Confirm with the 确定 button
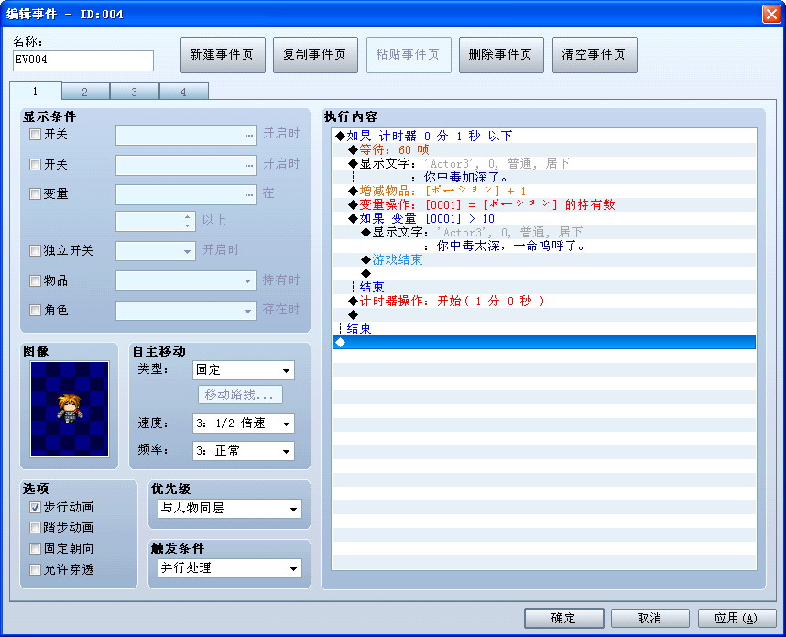Viewport: 786px width, 637px height. (x=564, y=618)
